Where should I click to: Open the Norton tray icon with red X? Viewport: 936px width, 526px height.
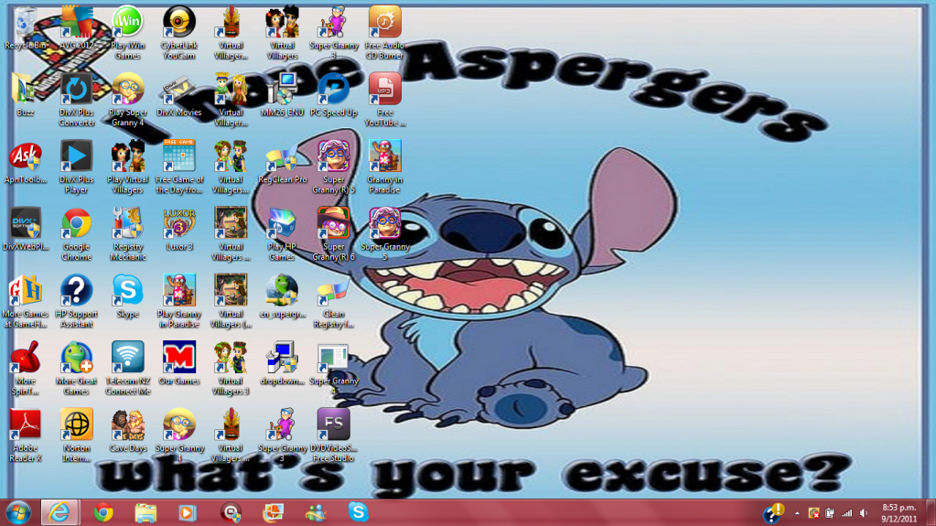pyautogui.click(x=813, y=513)
